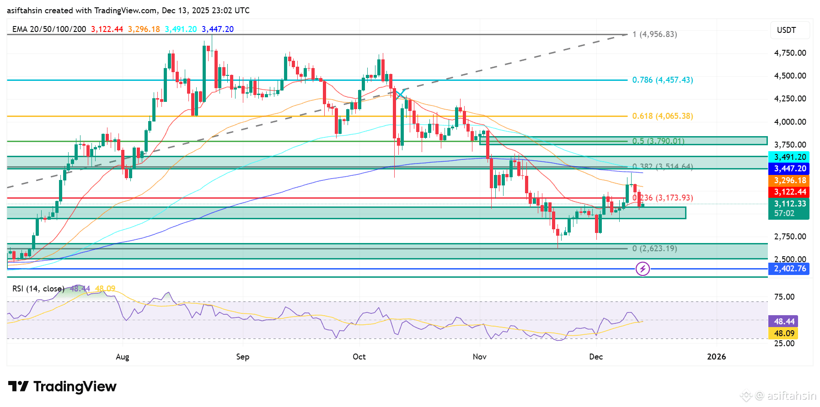Click the blue X cross marker on chart
This screenshot has height=407, width=820.
[x=400, y=95]
